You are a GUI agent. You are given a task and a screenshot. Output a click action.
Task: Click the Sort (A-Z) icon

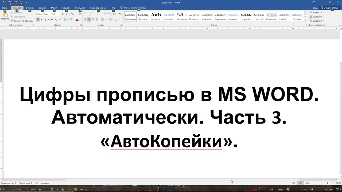pyautogui.click(x=114, y=14)
